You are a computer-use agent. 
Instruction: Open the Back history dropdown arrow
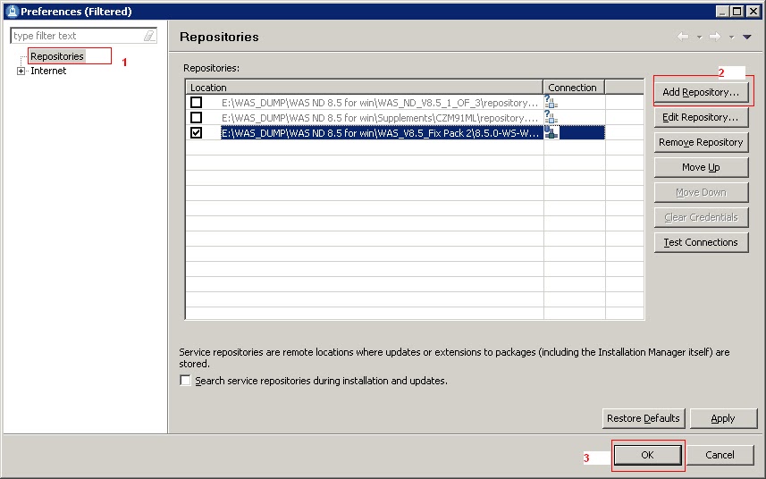coord(700,38)
